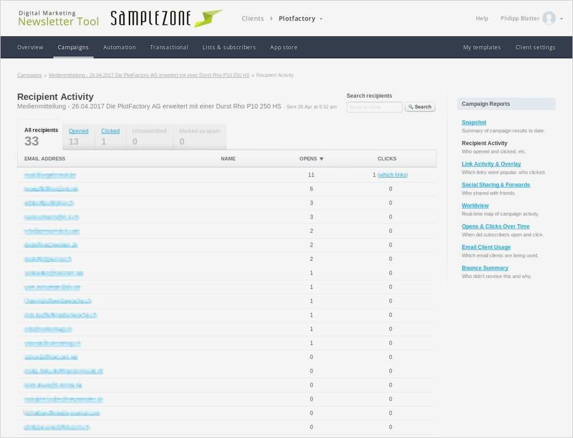The image size is (573, 438).
Task: Open Client settings
Action: (535, 47)
